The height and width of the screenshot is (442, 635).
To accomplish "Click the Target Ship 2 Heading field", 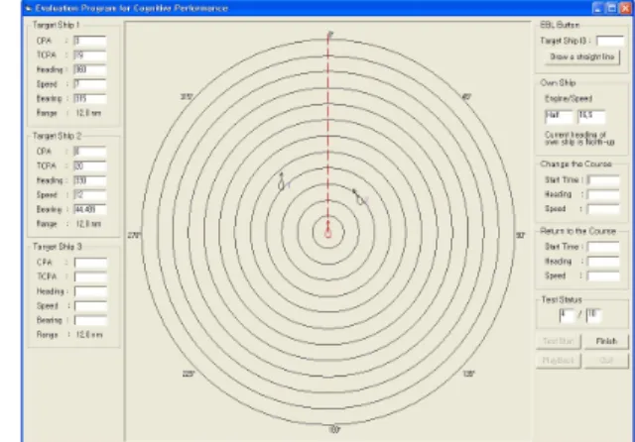I will click(90, 180).
